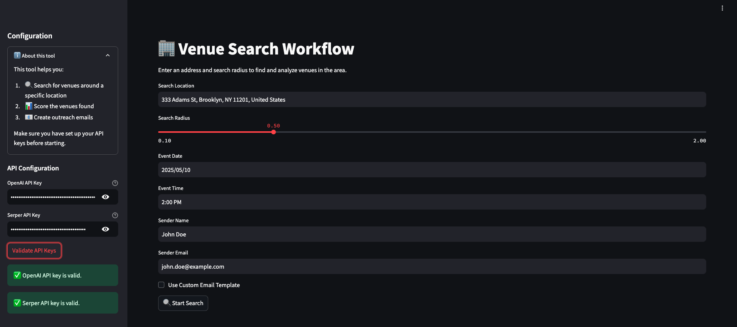Click the three-dot main menu icon
The image size is (737, 327).
pos(722,8)
